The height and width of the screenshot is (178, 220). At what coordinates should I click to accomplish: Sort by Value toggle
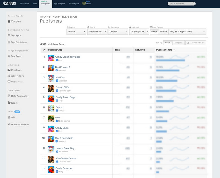[x=168, y=43]
